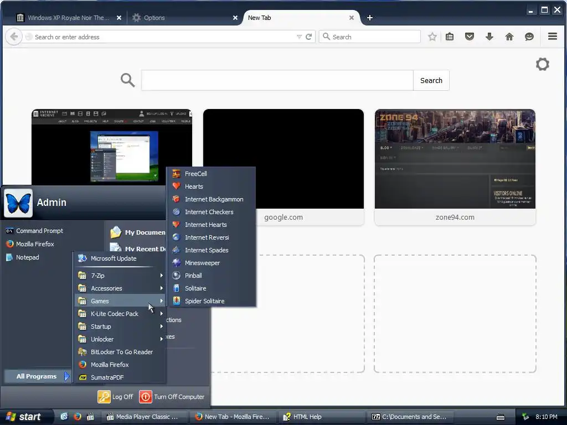Open SumatraPDF
The image size is (567, 425).
120,377
